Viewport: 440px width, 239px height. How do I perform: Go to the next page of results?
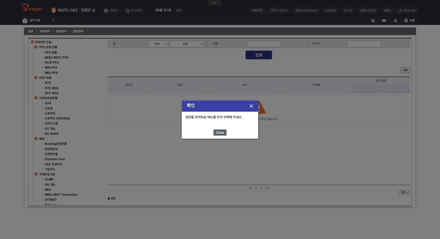point(262,188)
